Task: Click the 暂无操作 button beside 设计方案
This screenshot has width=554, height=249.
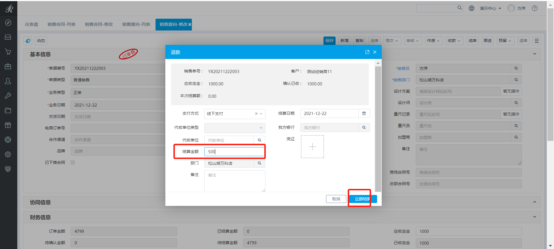Action: (x=511, y=91)
